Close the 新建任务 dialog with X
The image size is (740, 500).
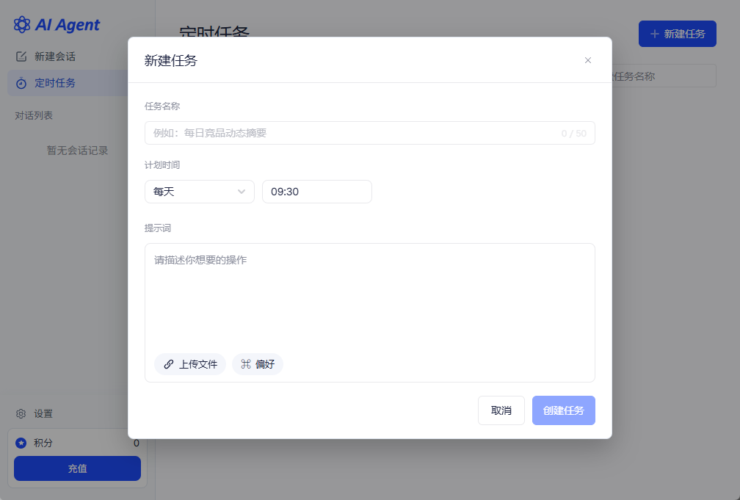click(587, 60)
